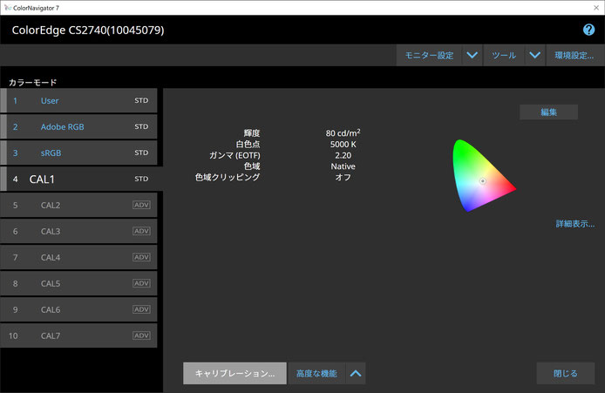
Task: Click the ColorEdge CS2740(10045079) monitor title
Action: click(88, 30)
